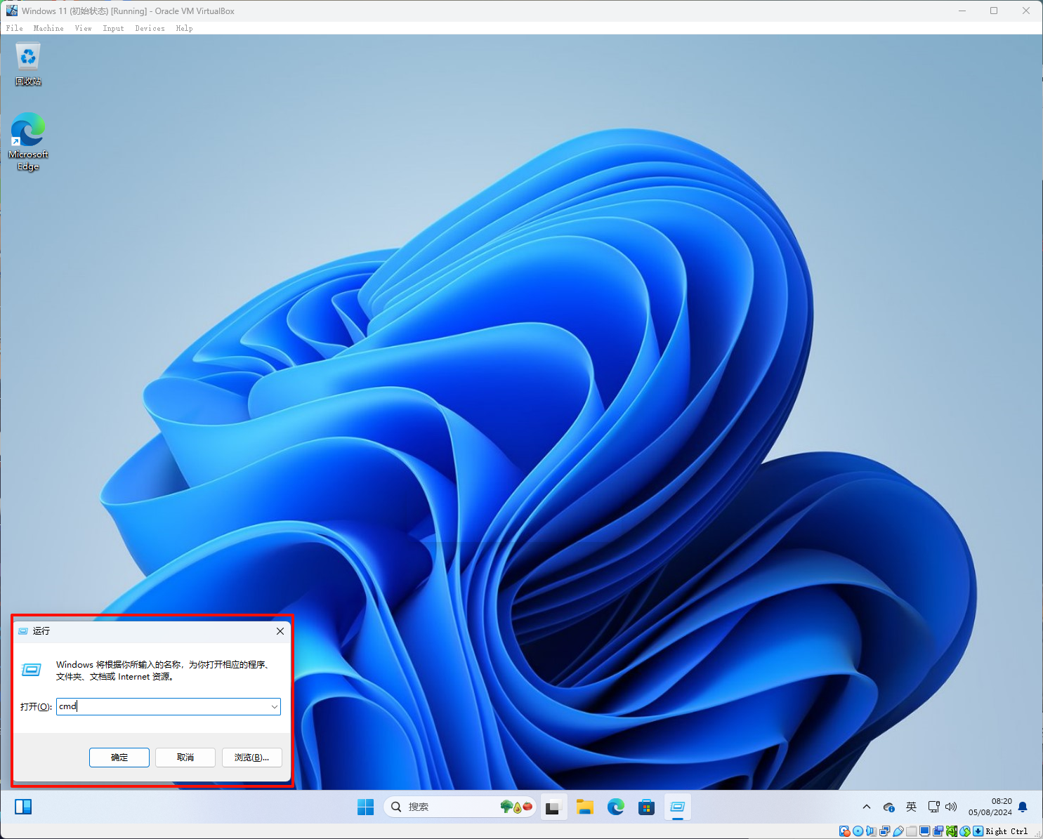Open Task View on the taskbar
This screenshot has height=839, width=1043.
[553, 807]
